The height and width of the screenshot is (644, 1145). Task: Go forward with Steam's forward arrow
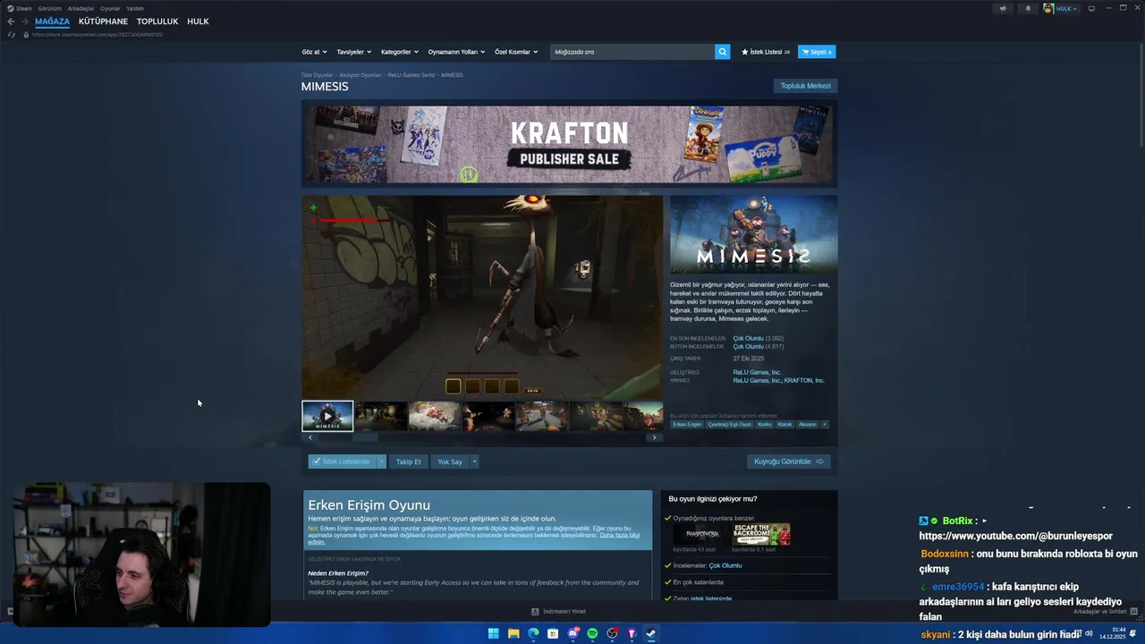(25, 21)
